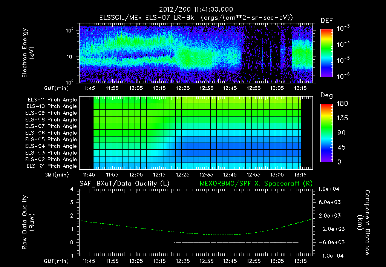Click the -1 tick on data quality axis

click(x=70, y=256)
